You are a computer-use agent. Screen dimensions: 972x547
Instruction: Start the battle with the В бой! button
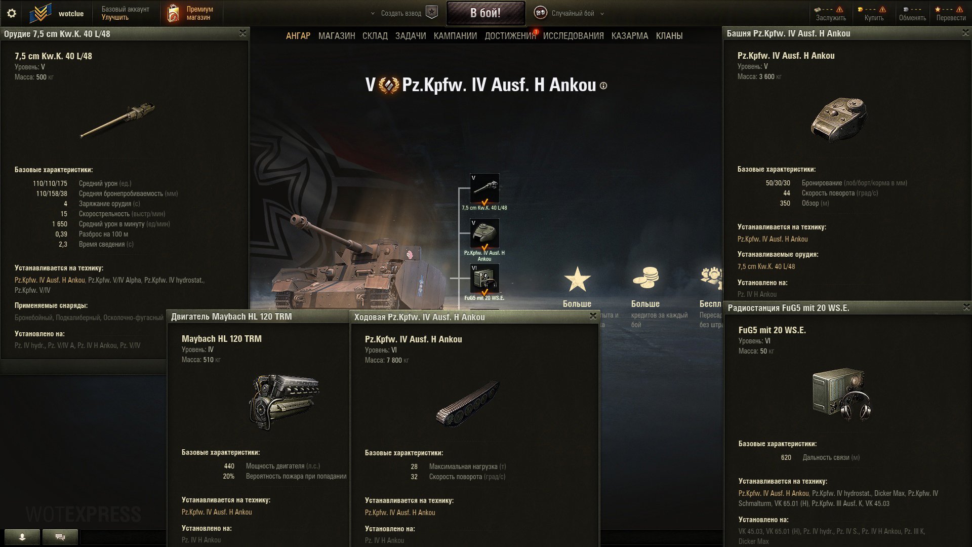coord(485,13)
